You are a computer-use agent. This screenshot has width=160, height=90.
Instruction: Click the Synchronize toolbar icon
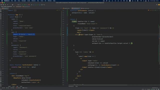(x=5, y=5)
